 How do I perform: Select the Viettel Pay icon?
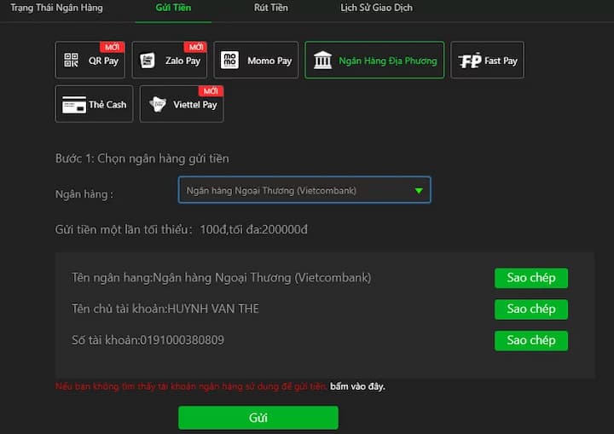click(x=158, y=105)
